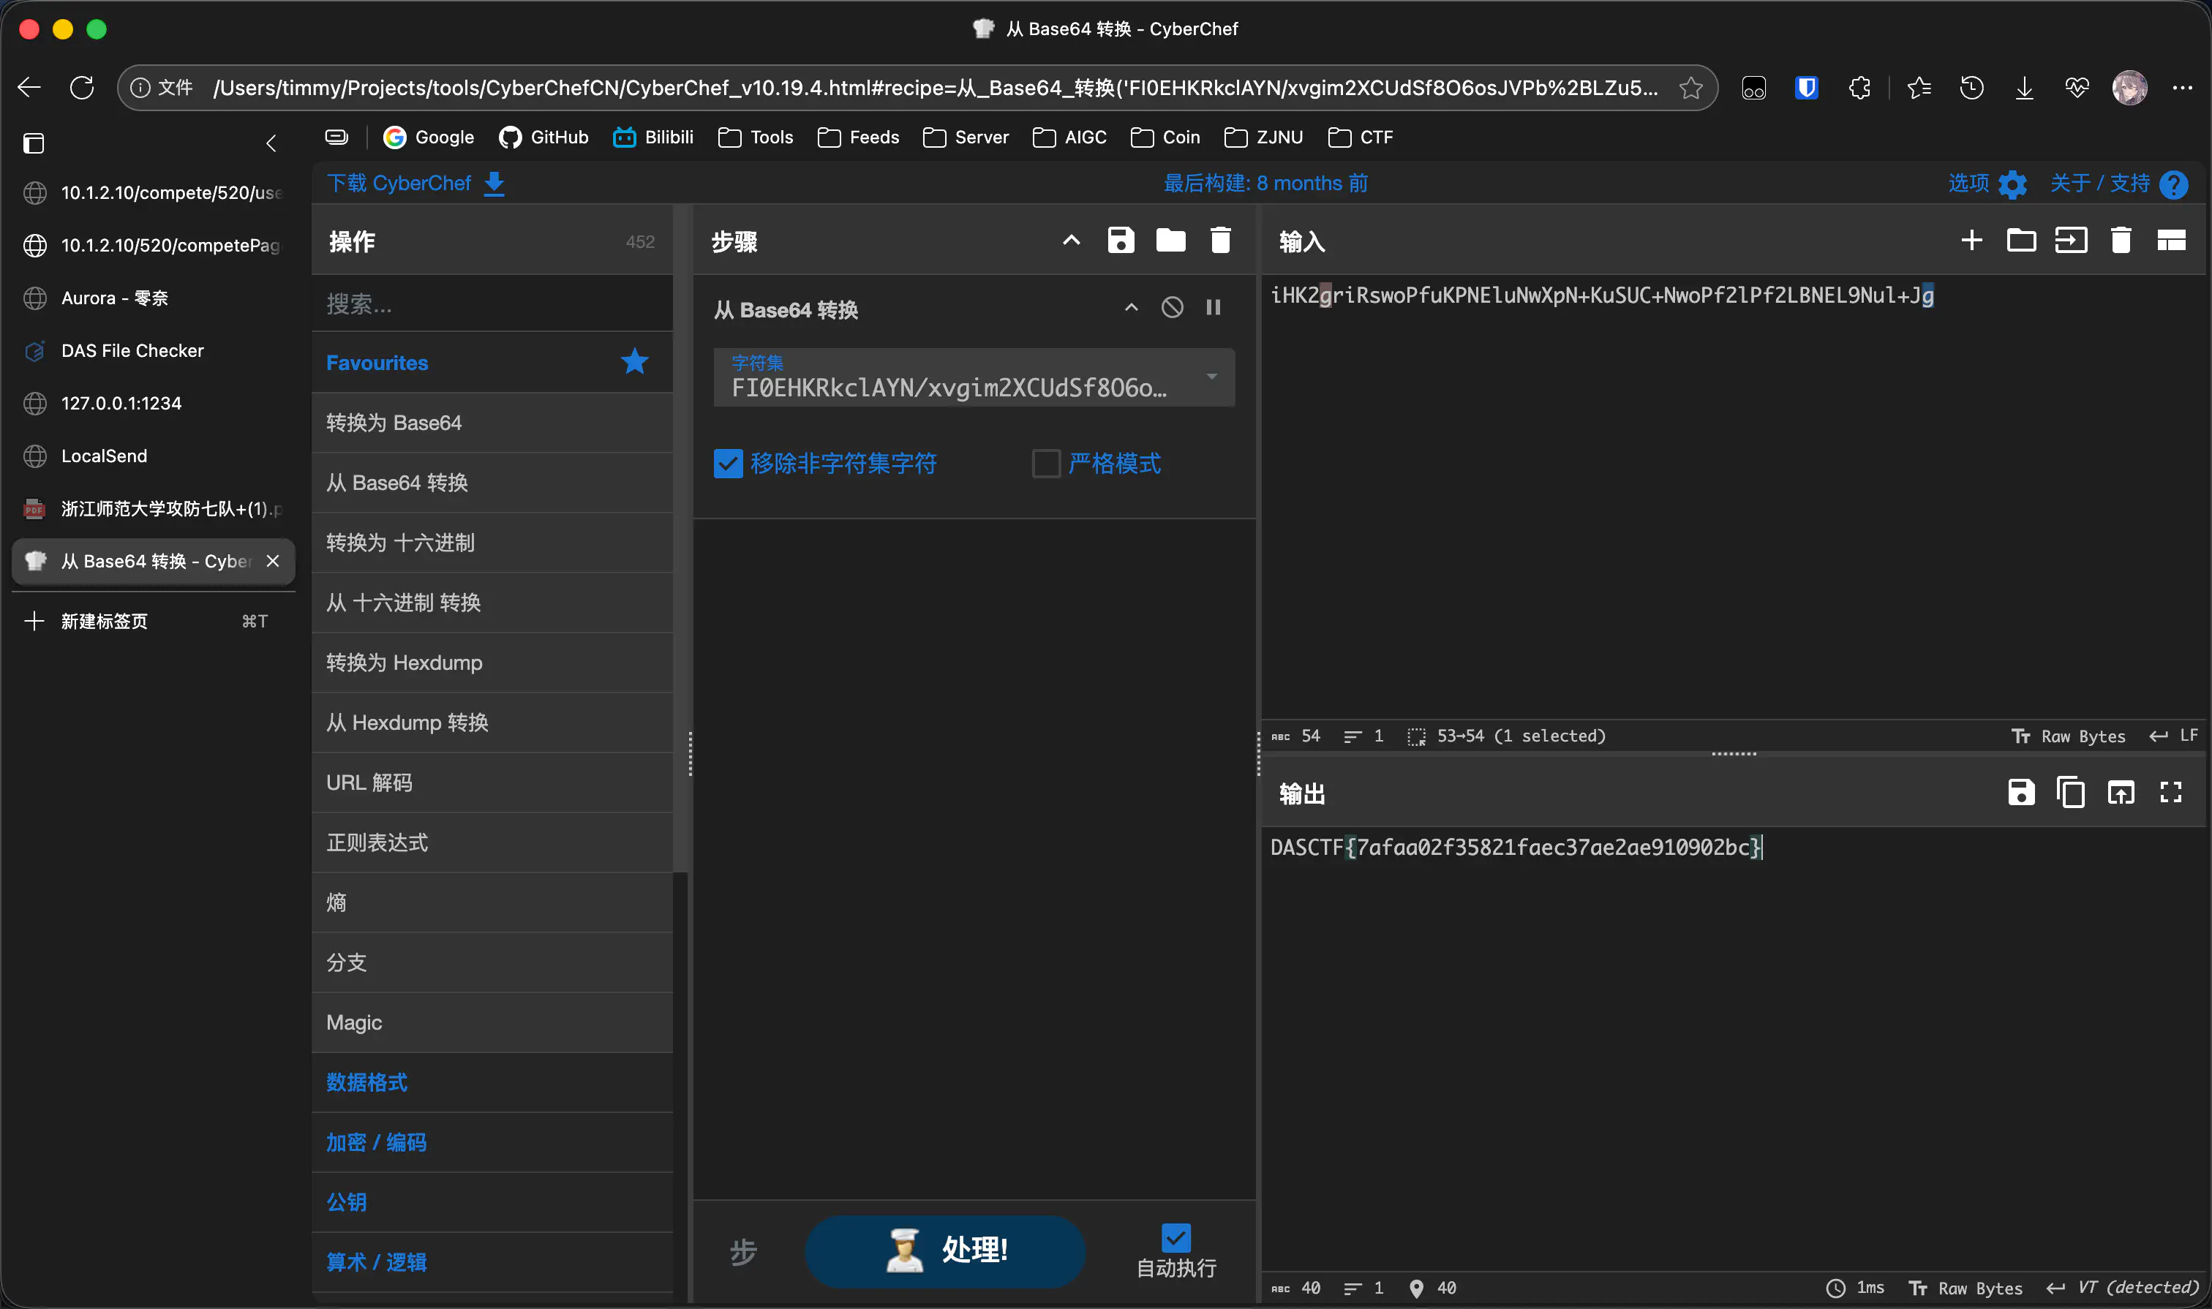
Task: Move the output into the input
Action: click(2121, 792)
